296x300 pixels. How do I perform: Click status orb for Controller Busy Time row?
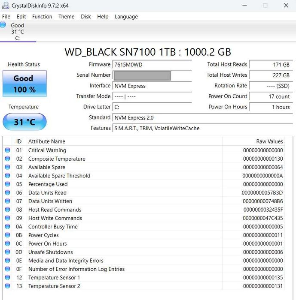click(x=7, y=226)
